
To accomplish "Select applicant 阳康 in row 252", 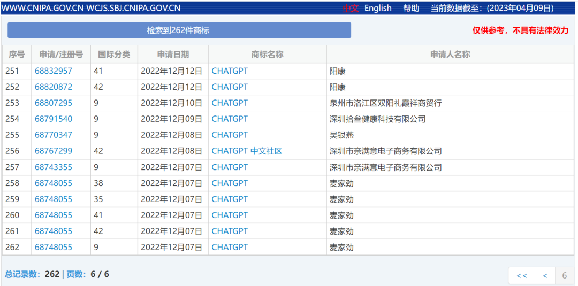I will coord(337,87).
